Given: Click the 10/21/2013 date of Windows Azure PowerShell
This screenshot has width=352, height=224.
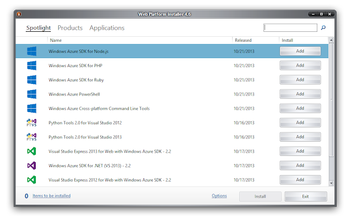Looking at the screenshot, I should pyautogui.click(x=244, y=94).
